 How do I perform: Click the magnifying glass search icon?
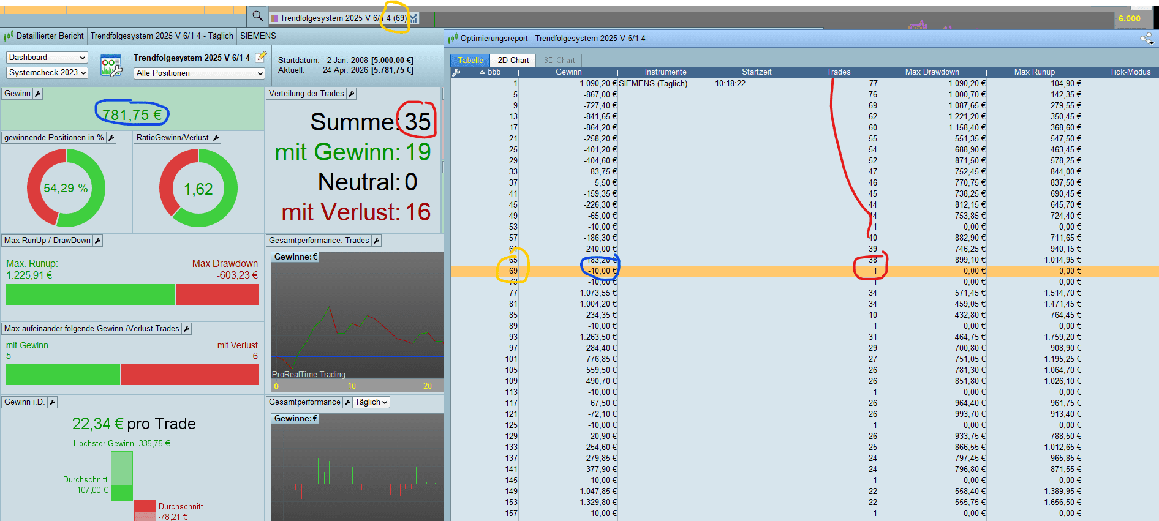point(257,17)
